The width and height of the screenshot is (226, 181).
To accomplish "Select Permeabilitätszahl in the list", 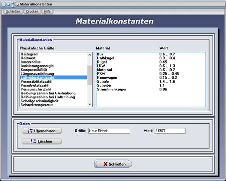I will point(53,81).
